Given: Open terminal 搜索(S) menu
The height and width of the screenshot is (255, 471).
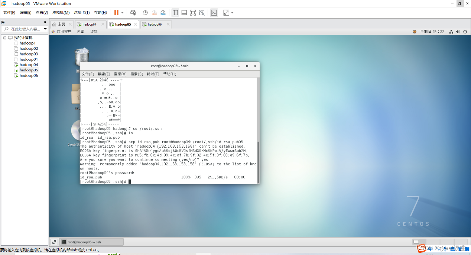Looking at the screenshot, I should point(137,74).
